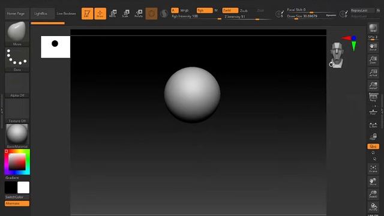Click the Rotate view icon in right shelf

point(373,207)
